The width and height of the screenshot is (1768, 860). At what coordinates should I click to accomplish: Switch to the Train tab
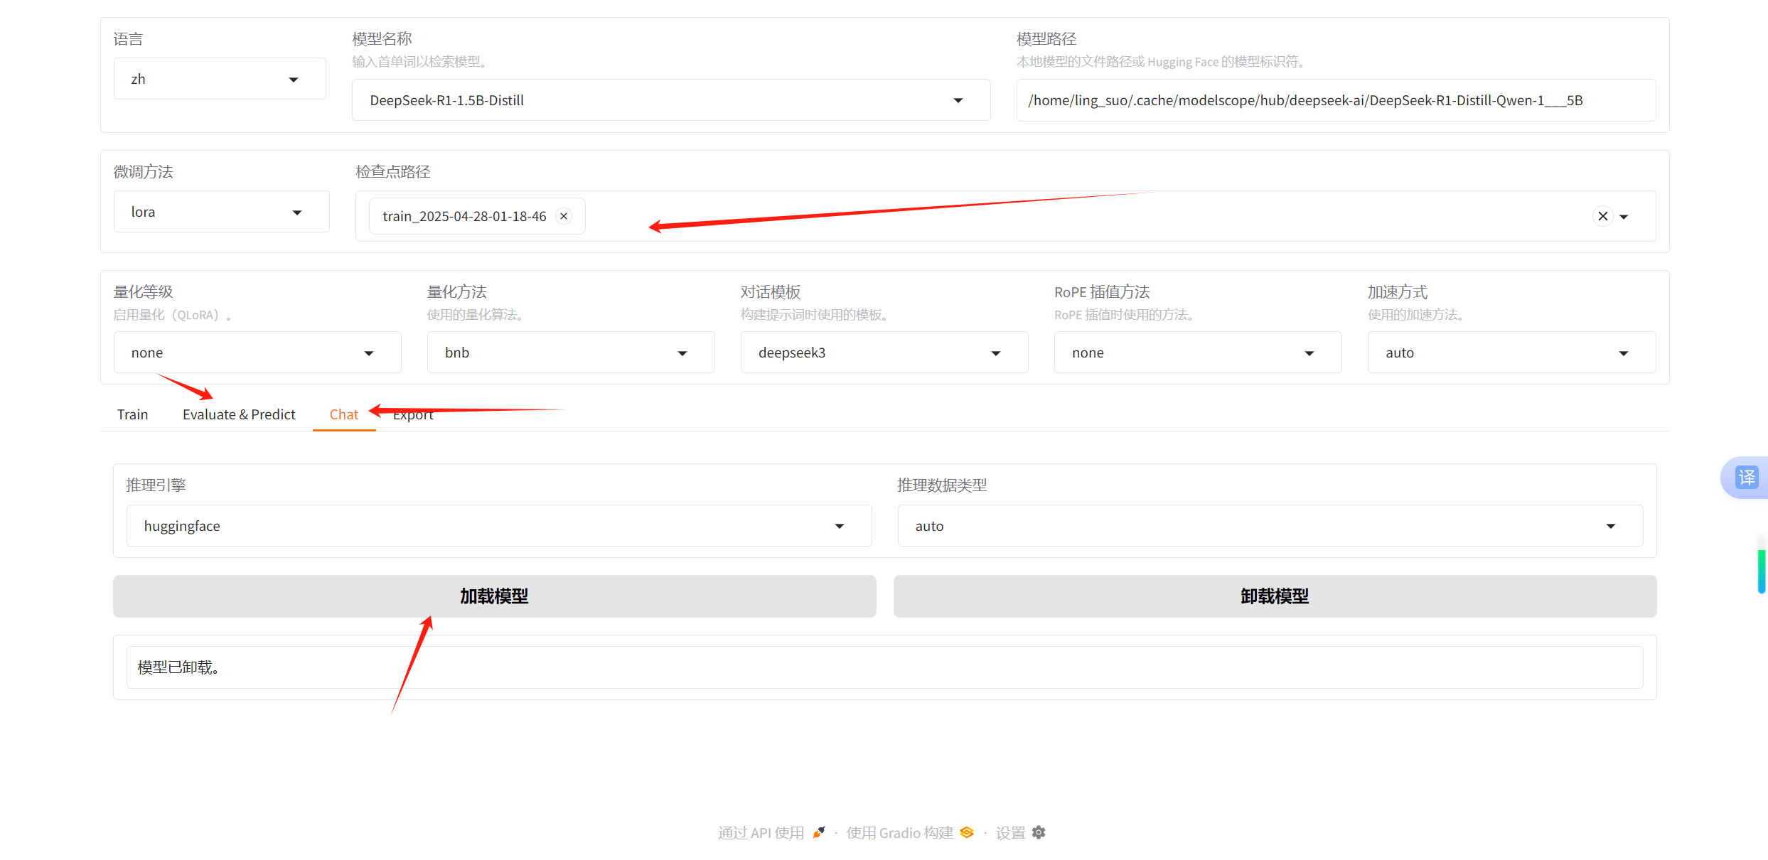click(x=132, y=414)
